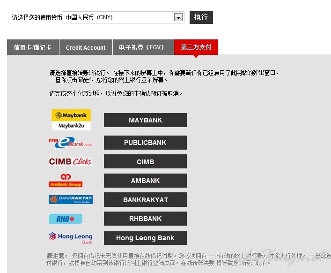
Task: Choose the PUBLICBANK payment button
Action: [x=145, y=143]
